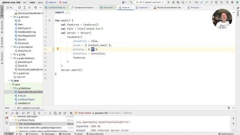This screenshot has width=240, height=135.
Task: Expand the c.g.http package
Action: coord(11,54)
